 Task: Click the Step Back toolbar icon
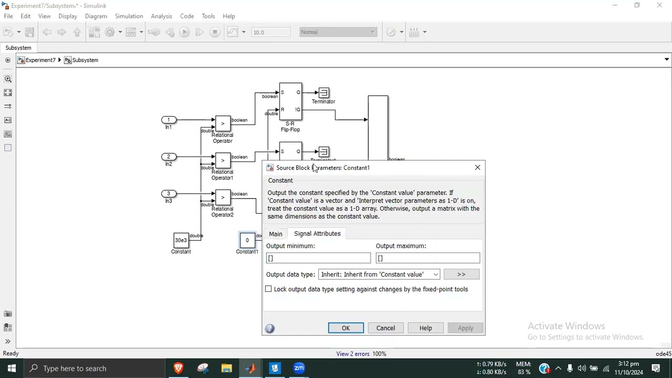170,32
